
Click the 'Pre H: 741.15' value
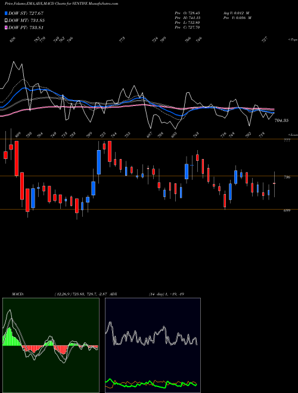187,18
